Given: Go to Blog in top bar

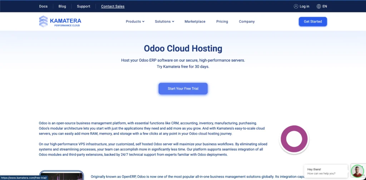Looking at the screenshot, I should point(62,6).
